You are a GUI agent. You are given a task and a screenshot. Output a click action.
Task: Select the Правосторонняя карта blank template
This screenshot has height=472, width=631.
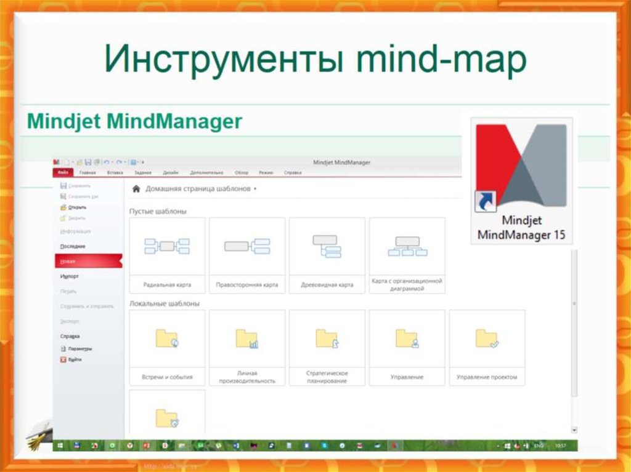pyautogui.click(x=247, y=255)
